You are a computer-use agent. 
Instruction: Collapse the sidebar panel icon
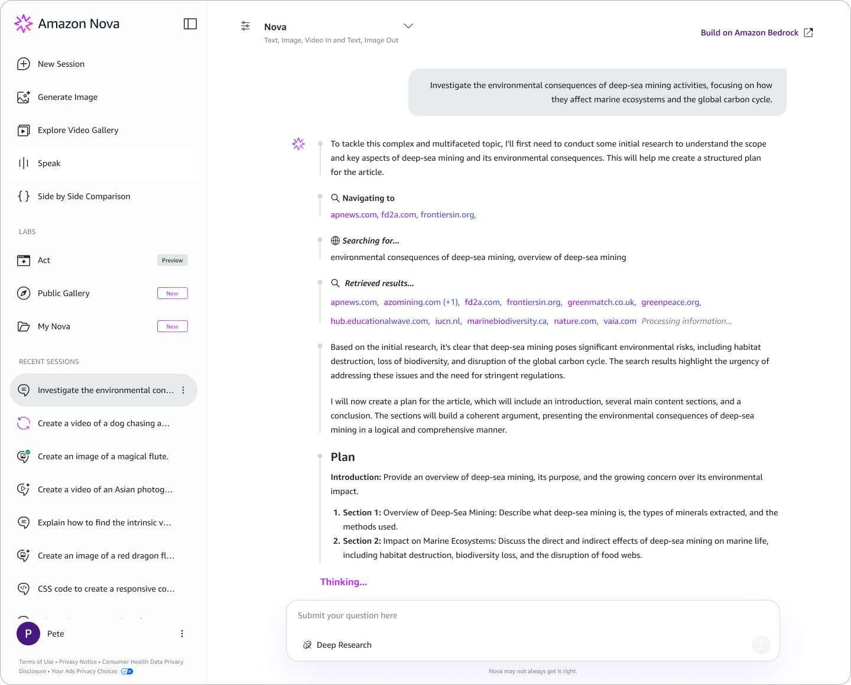pos(190,24)
